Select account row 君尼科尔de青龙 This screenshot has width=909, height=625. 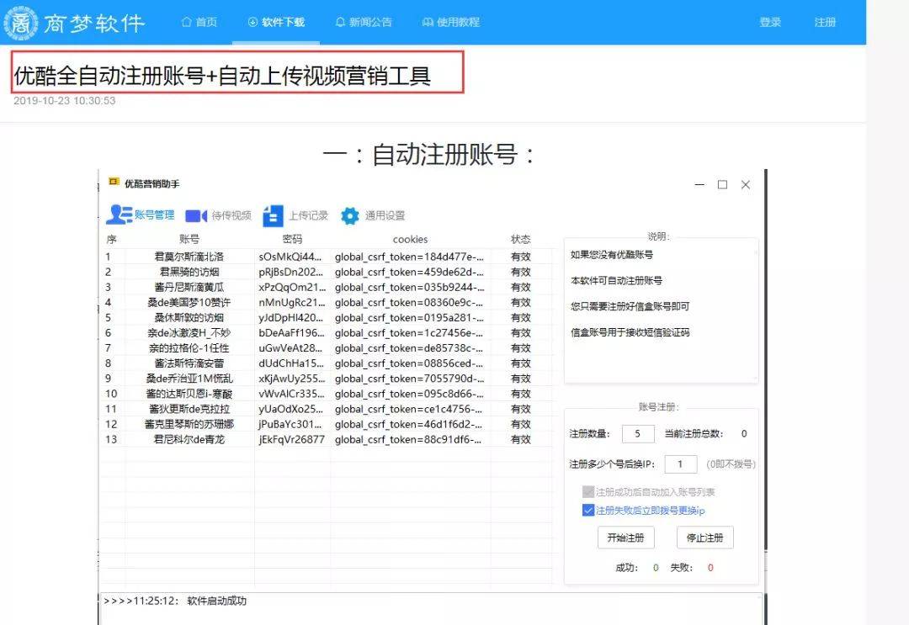[x=326, y=439]
